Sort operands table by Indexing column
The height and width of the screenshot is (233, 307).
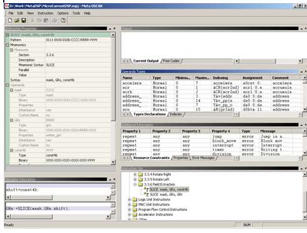click(226, 78)
